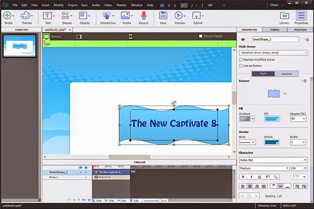Image resolution: width=314 pixels, height=209 pixels.
Task: Toggle object visibility eye in Properties
Action: click(243, 40)
